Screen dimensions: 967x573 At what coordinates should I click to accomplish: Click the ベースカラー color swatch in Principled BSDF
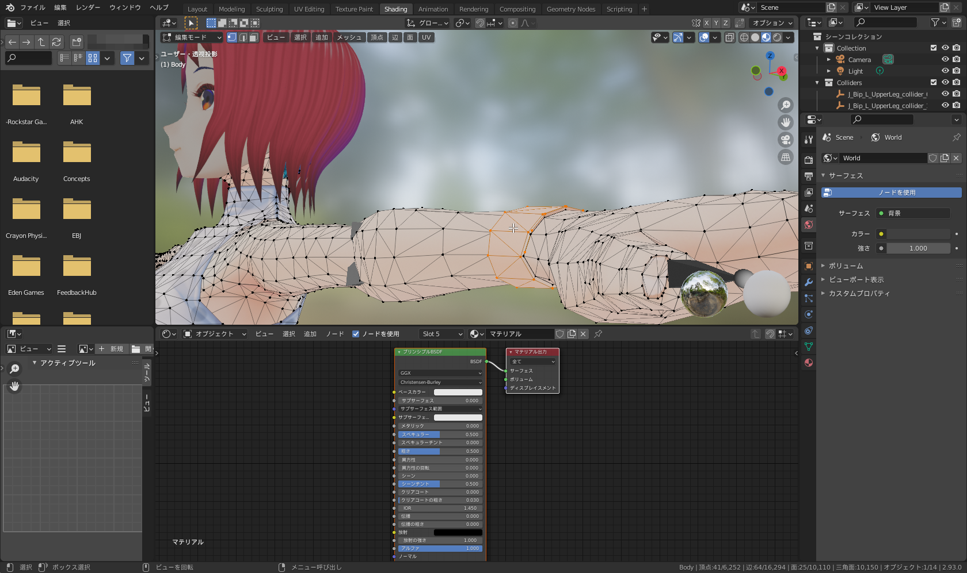tap(458, 392)
